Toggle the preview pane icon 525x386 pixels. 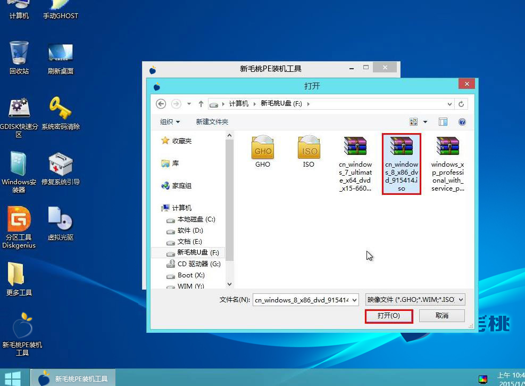tap(443, 122)
